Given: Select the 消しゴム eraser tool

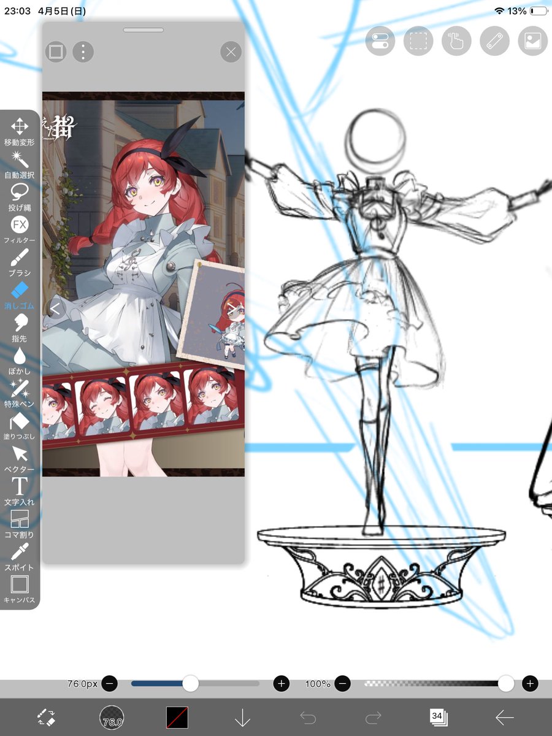Looking at the screenshot, I should click(x=20, y=295).
